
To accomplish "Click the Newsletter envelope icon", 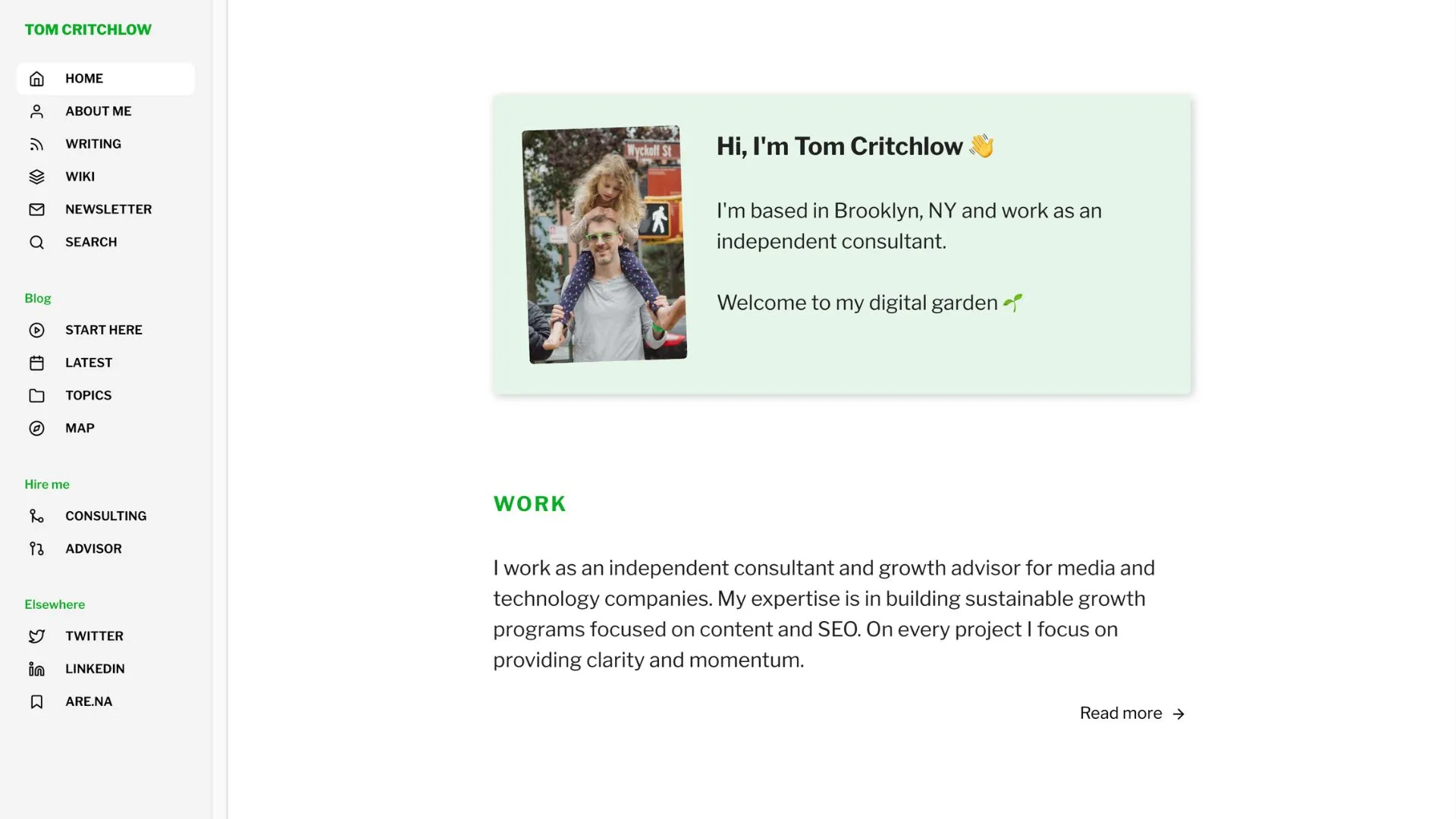I will pos(36,209).
